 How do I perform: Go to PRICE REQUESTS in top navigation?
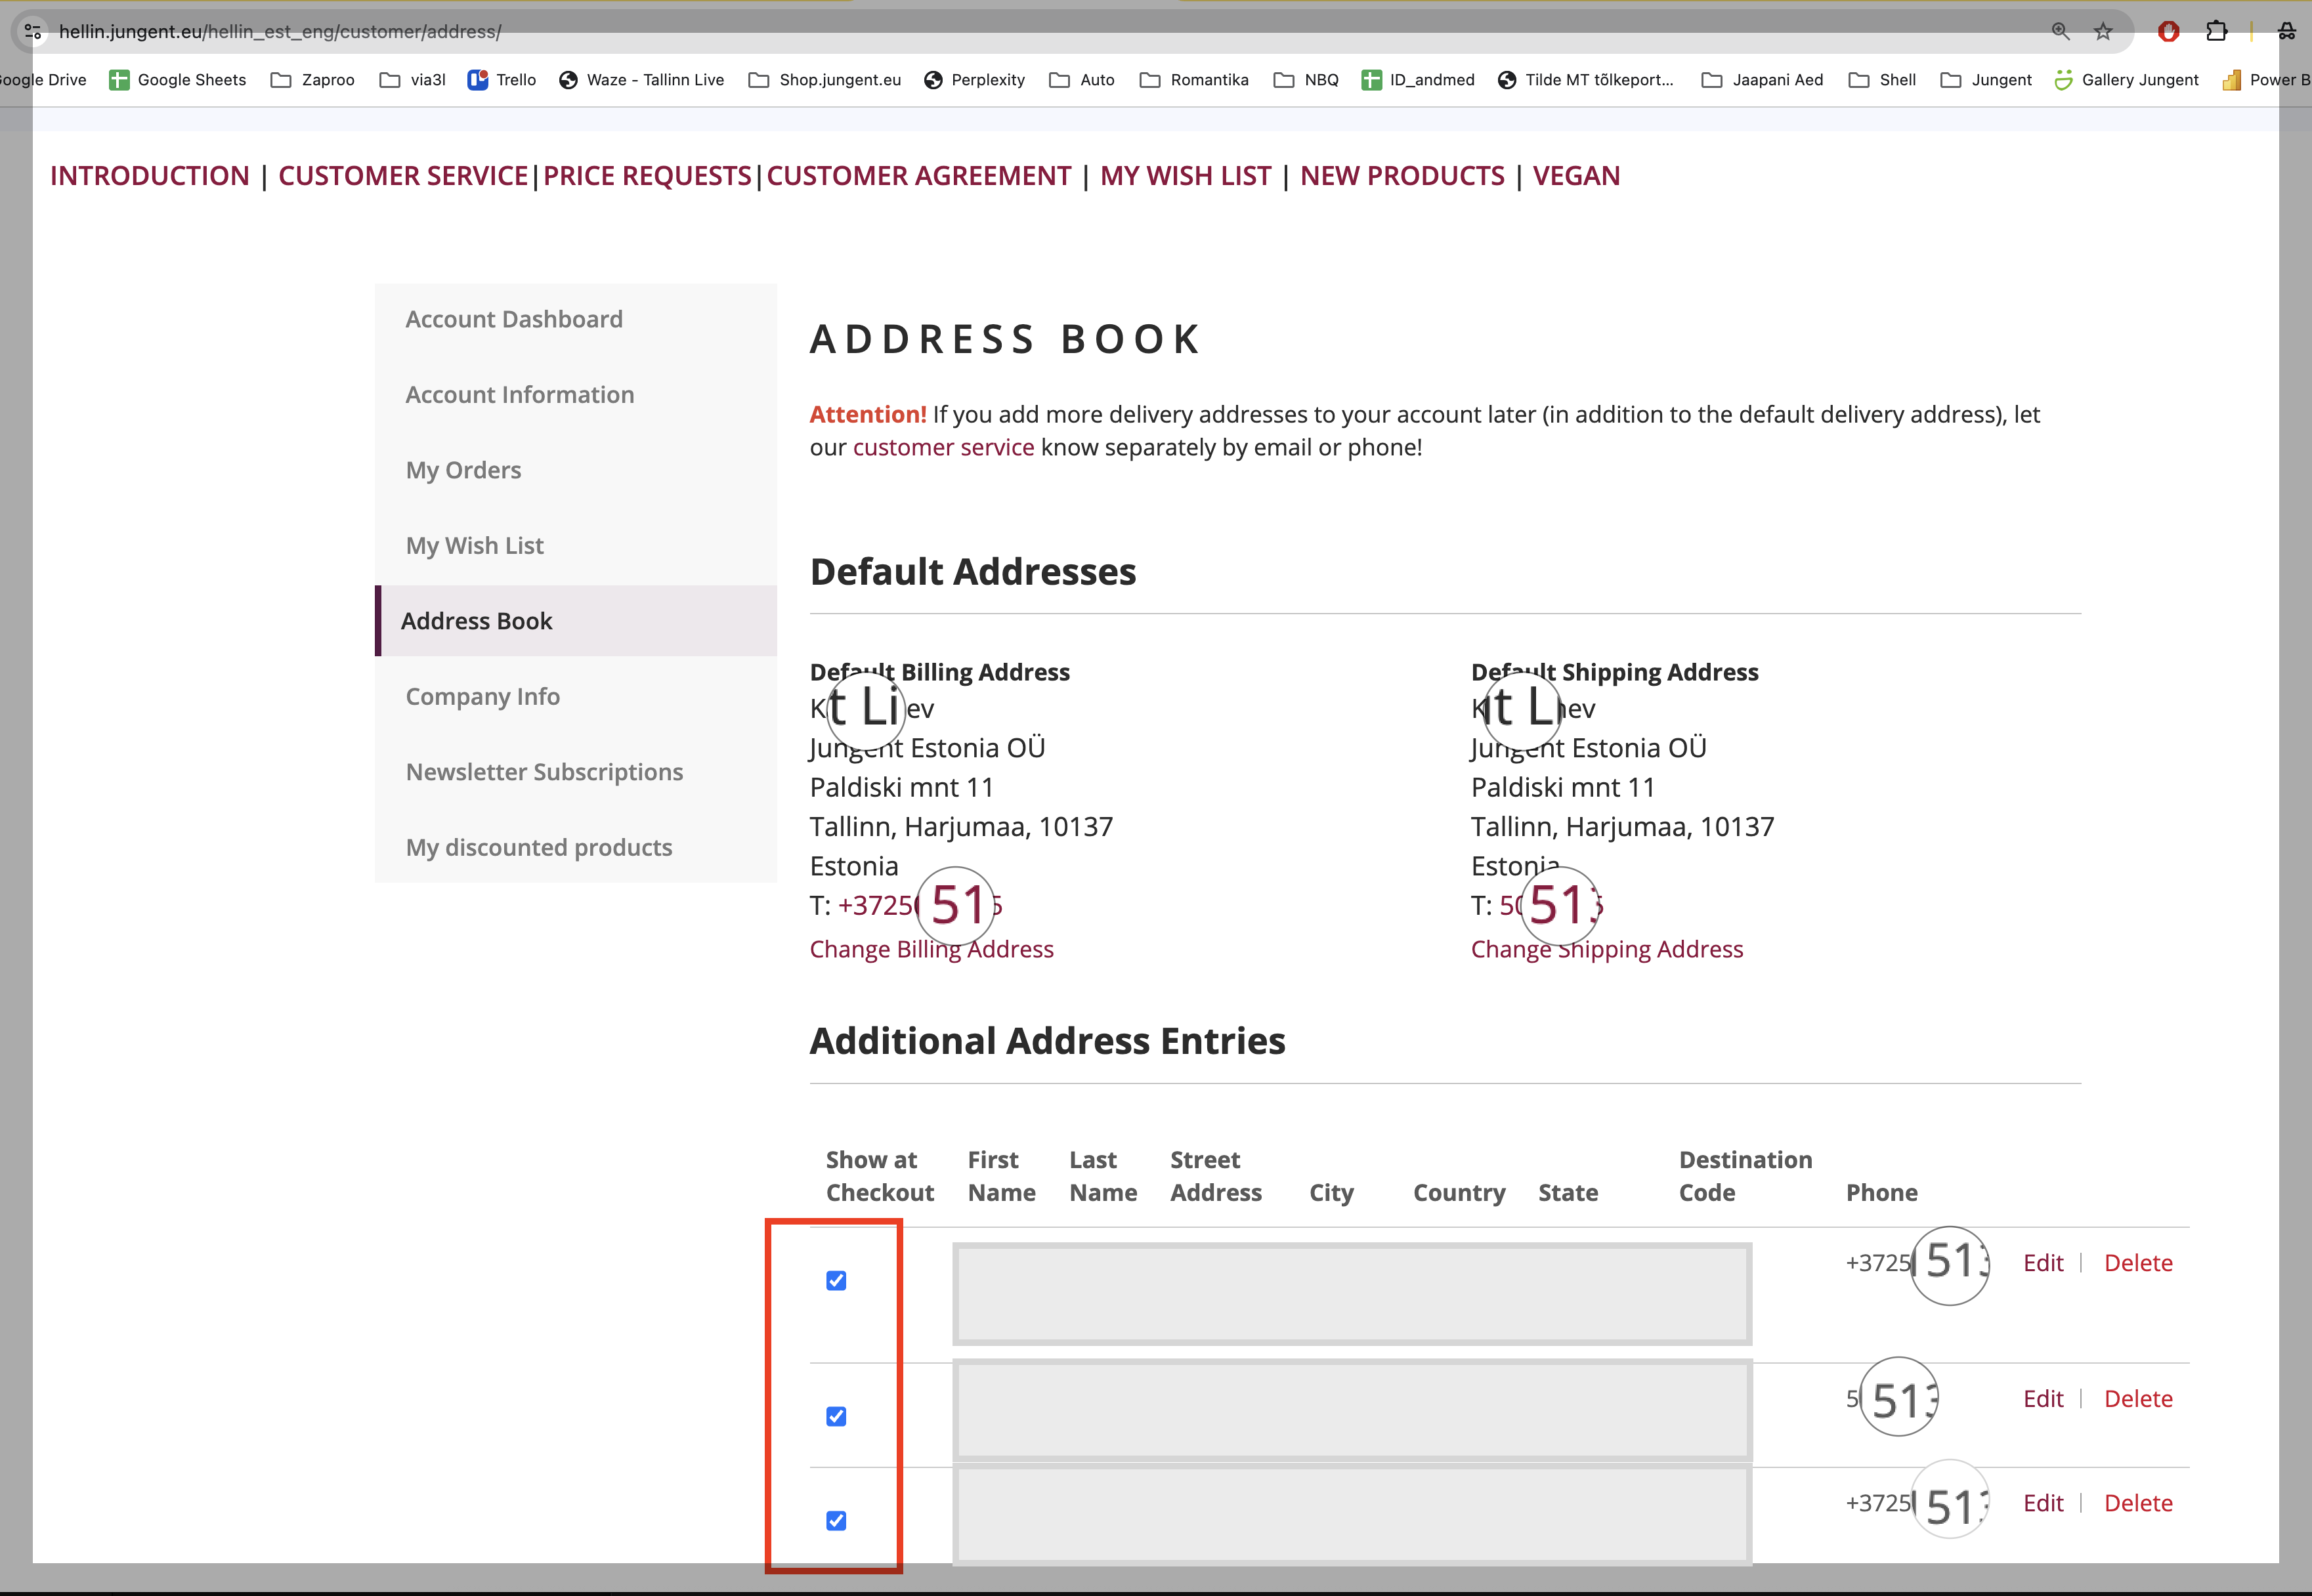(647, 176)
